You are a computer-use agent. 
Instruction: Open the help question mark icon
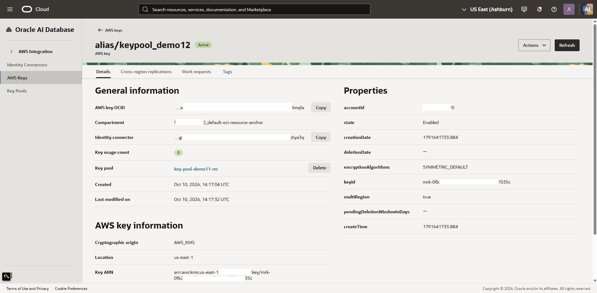[x=554, y=9]
